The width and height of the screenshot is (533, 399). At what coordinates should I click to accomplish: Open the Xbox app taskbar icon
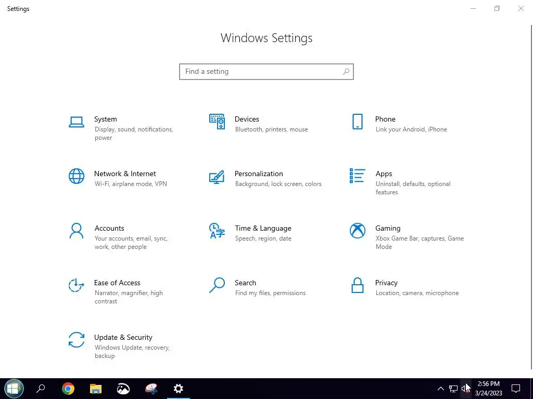coord(123,389)
